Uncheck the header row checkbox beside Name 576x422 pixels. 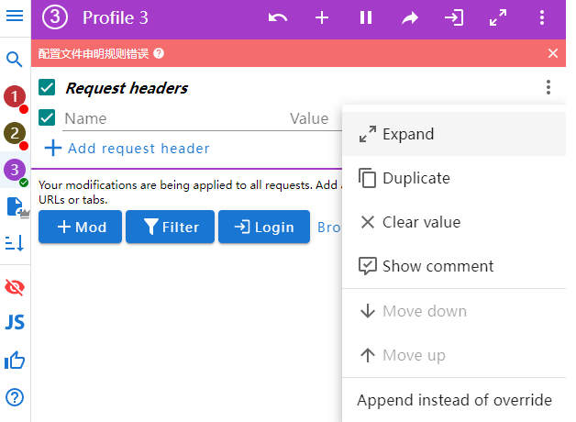(48, 117)
